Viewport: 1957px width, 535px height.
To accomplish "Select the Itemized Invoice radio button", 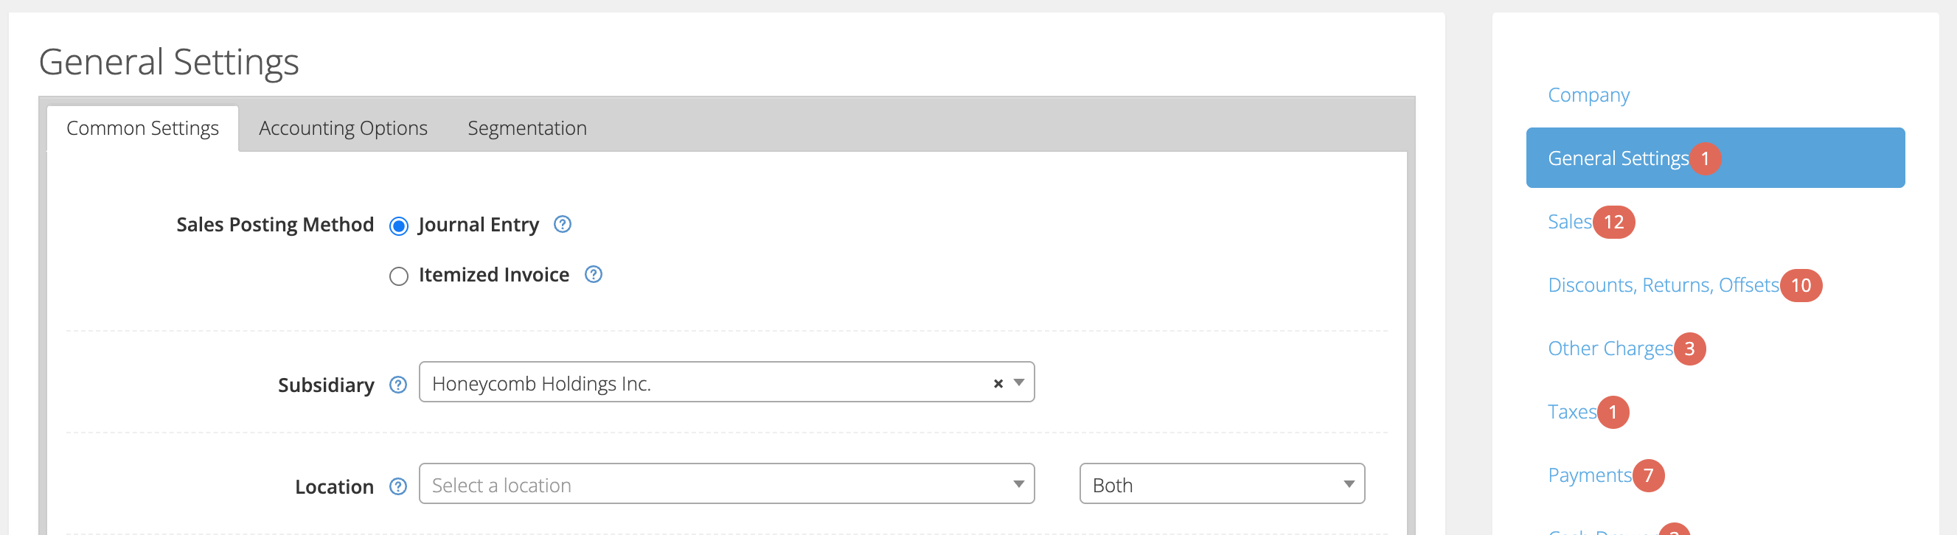I will (399, 276).
